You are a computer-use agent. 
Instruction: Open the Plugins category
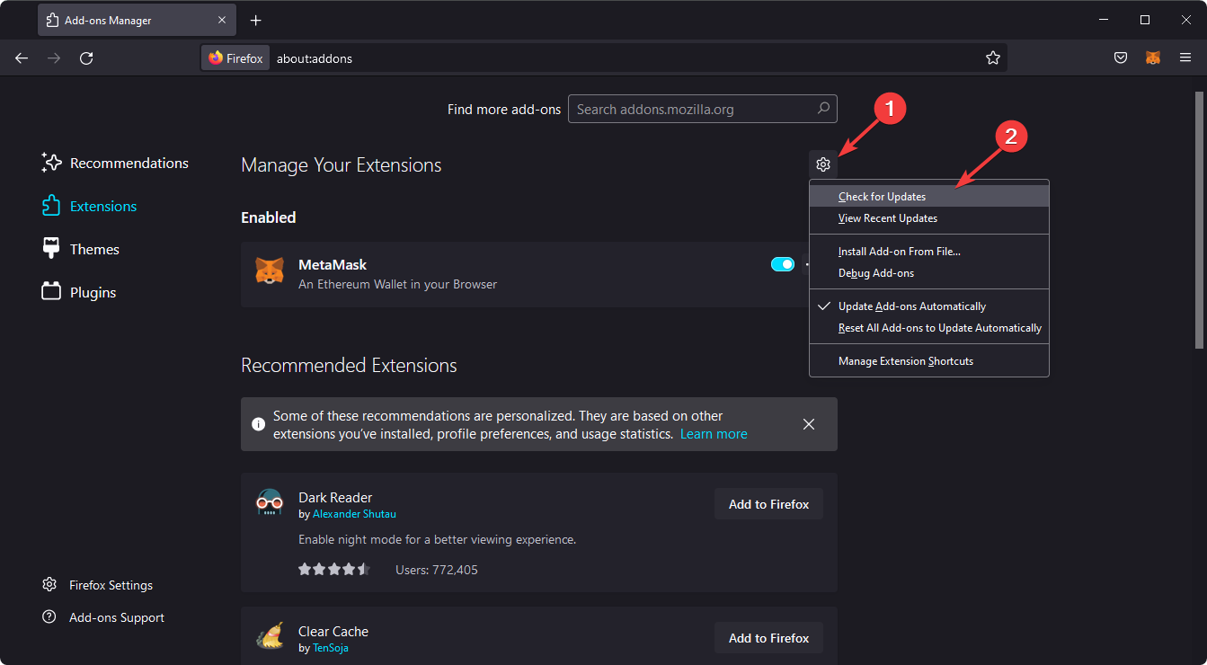pyautogui.click(x=79, y=292)
